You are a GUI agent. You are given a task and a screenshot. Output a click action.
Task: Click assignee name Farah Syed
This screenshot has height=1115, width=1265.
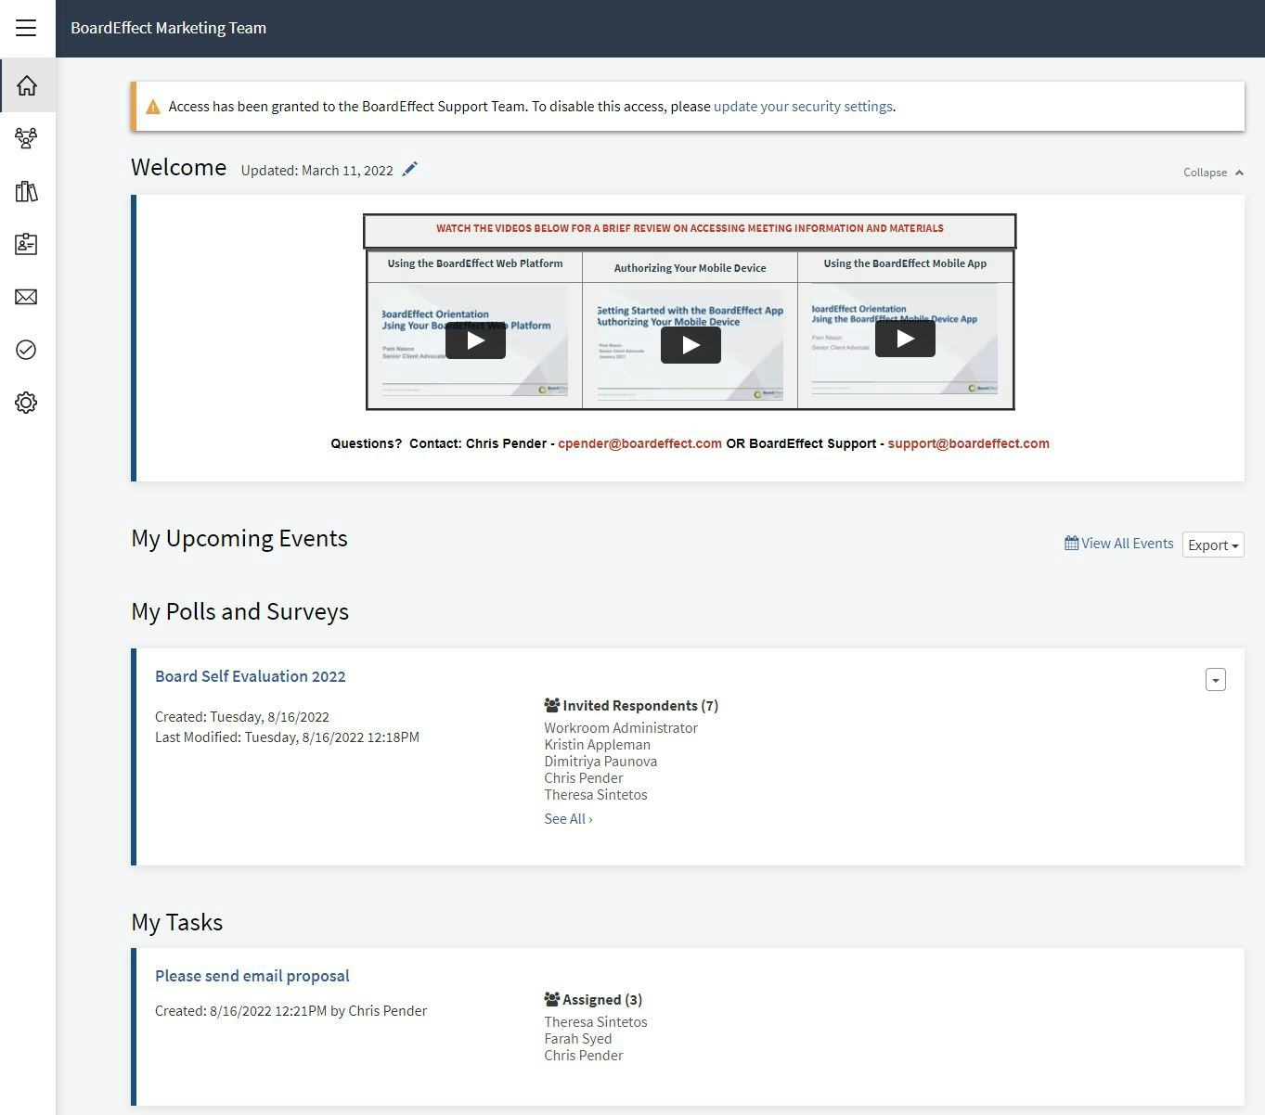(x=577, y=1039)
